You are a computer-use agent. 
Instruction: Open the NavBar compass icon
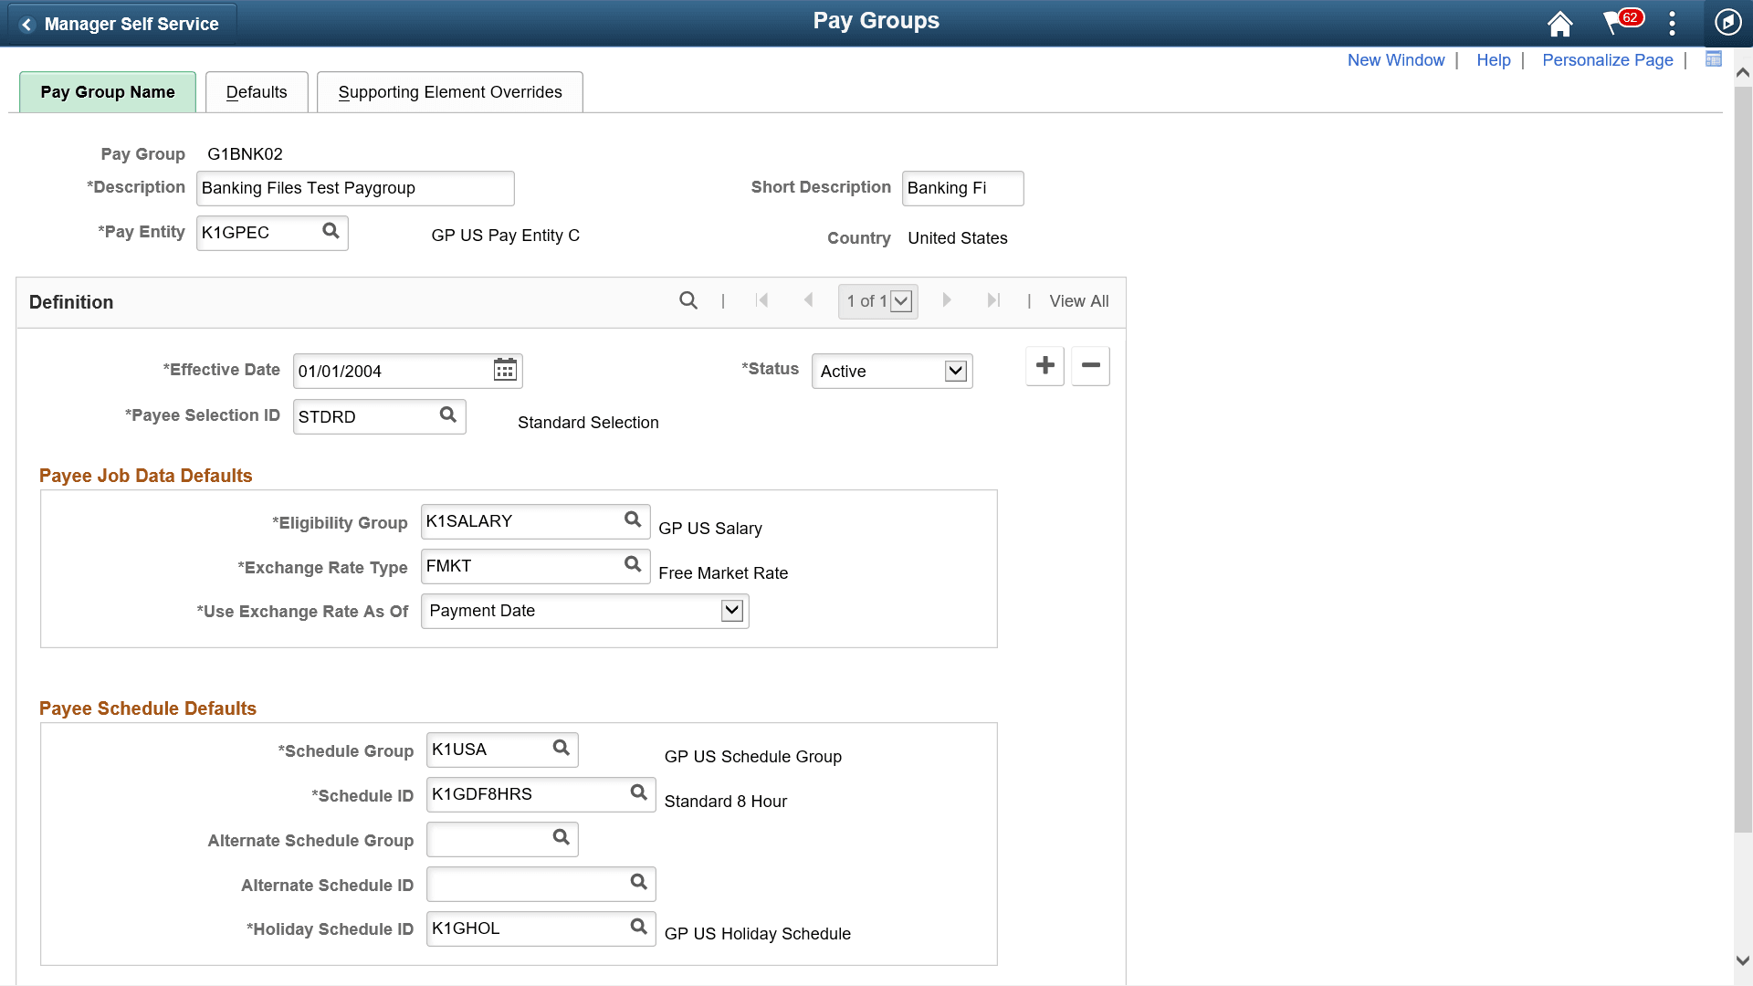[1727, 23]
